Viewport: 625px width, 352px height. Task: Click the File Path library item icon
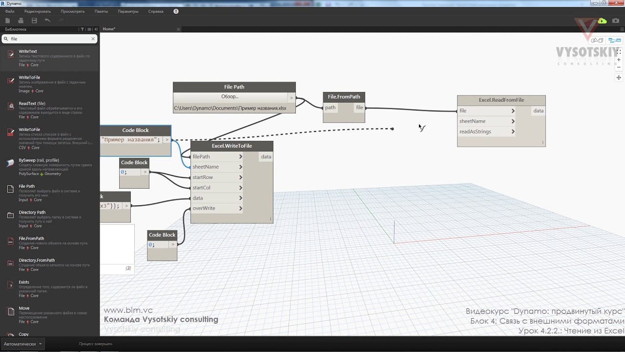[10, 189]
